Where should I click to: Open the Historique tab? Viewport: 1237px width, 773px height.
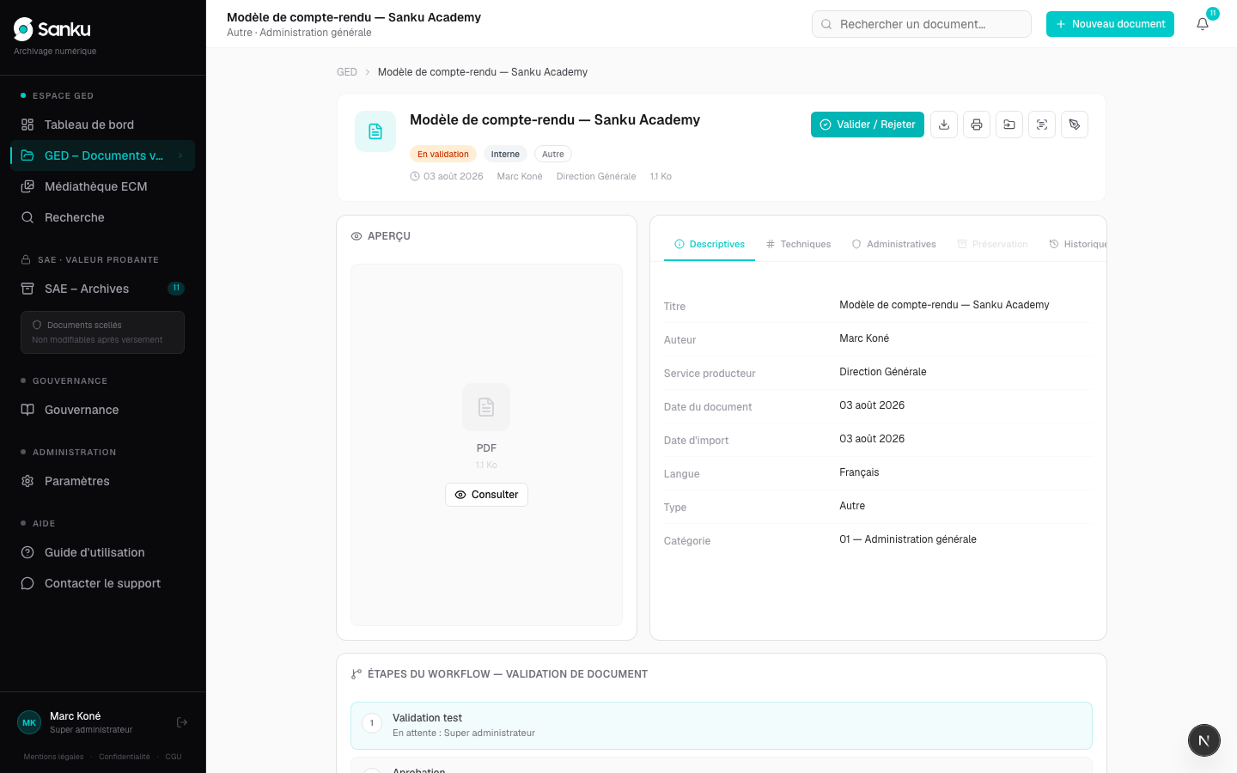[x=1078, y=244]
